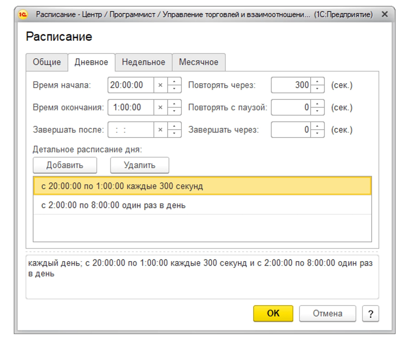
Task: Confirm with the OK button
Action: [273, 314]
